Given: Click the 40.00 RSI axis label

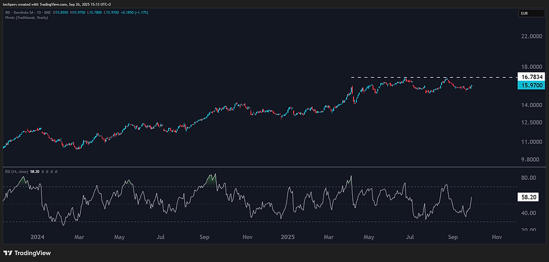Looking at the screenshot, I should 529,213.
